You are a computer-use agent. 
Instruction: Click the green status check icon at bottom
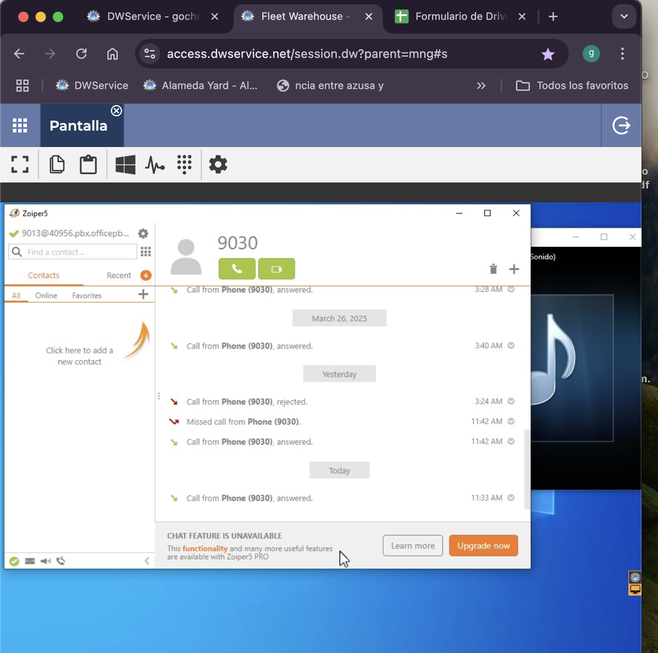tap(14, 561)
